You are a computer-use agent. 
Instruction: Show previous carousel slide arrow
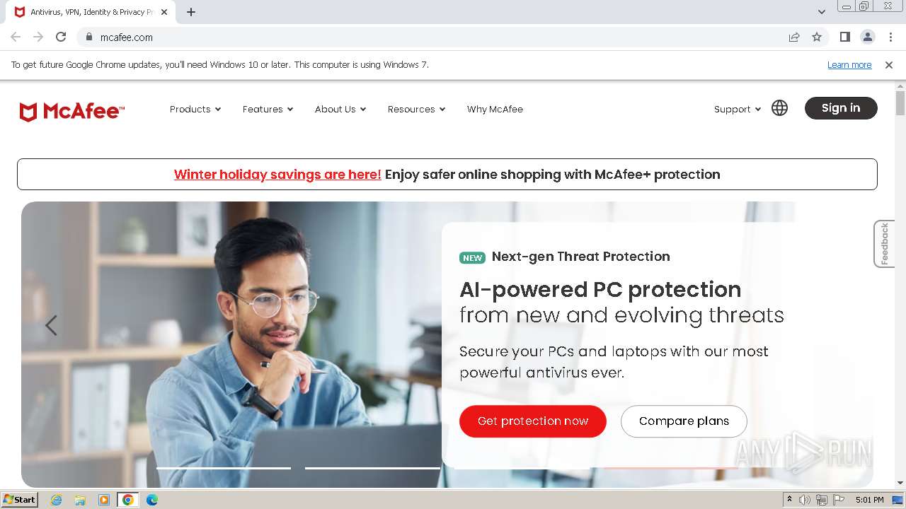point(51,325)
